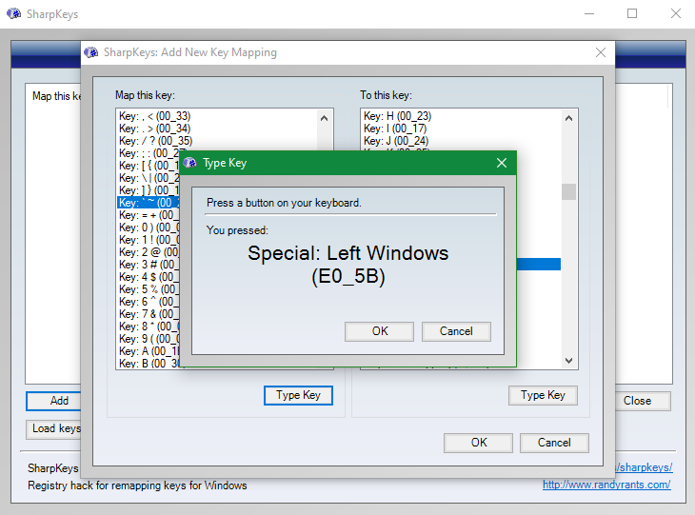The width and height of the screenshot is (695, 515).
Task: Click OK in the Type Key dialog
Action: [380, 331]
